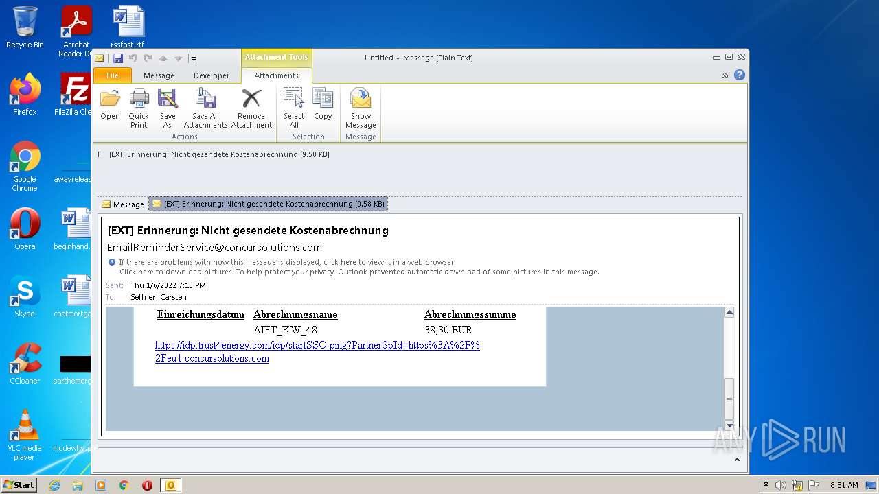Open the selected attachment
This screenshot has height=494, width=879.
(x=110, y=105)
